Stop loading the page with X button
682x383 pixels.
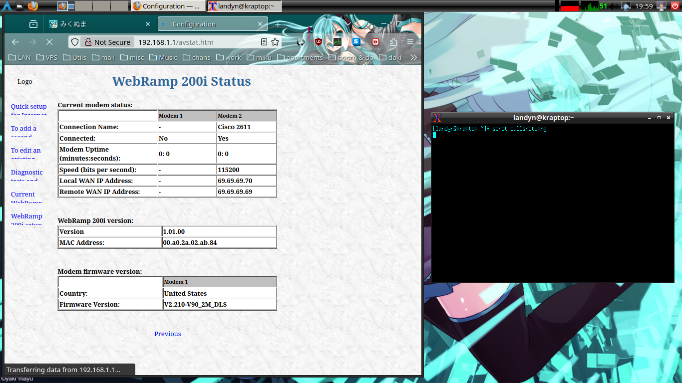pos(49,42)
